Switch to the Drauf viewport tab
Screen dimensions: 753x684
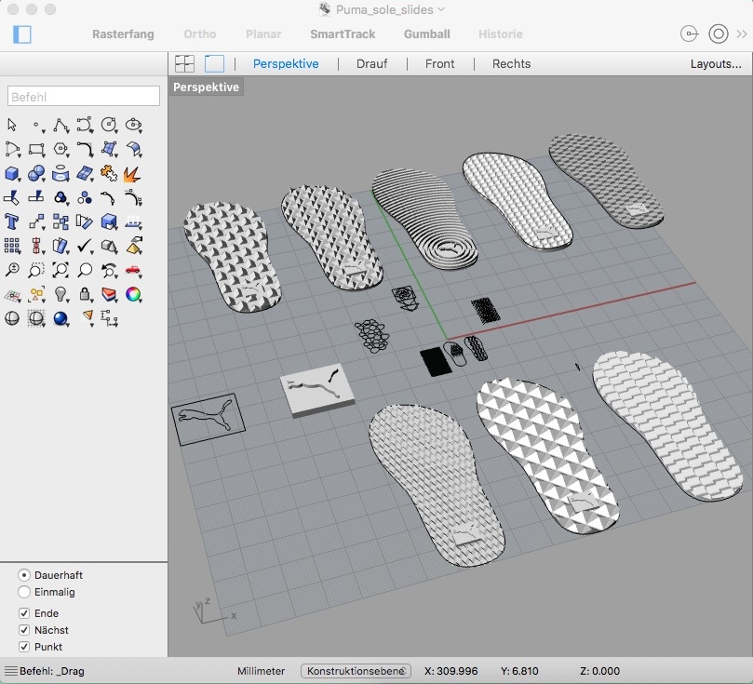(371, 64)
